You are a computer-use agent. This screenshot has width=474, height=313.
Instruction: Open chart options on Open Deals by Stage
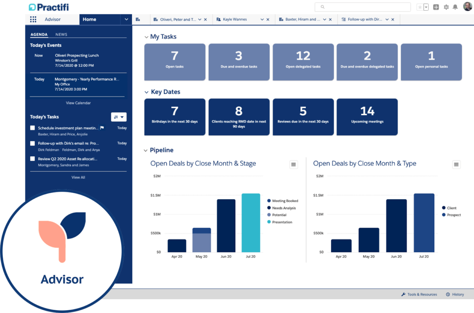293,164
